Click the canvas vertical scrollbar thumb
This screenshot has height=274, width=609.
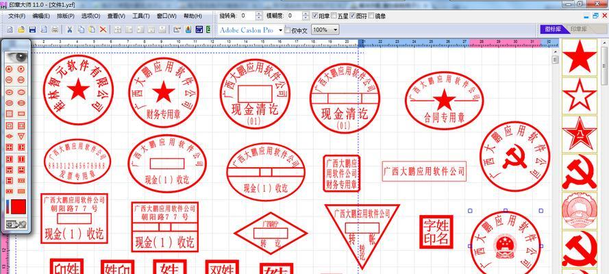pos(556,60)
